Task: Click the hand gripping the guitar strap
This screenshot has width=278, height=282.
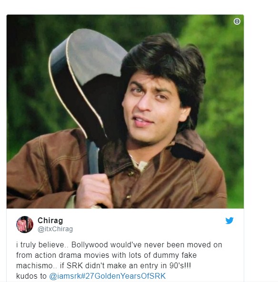Action: point(94,191)
